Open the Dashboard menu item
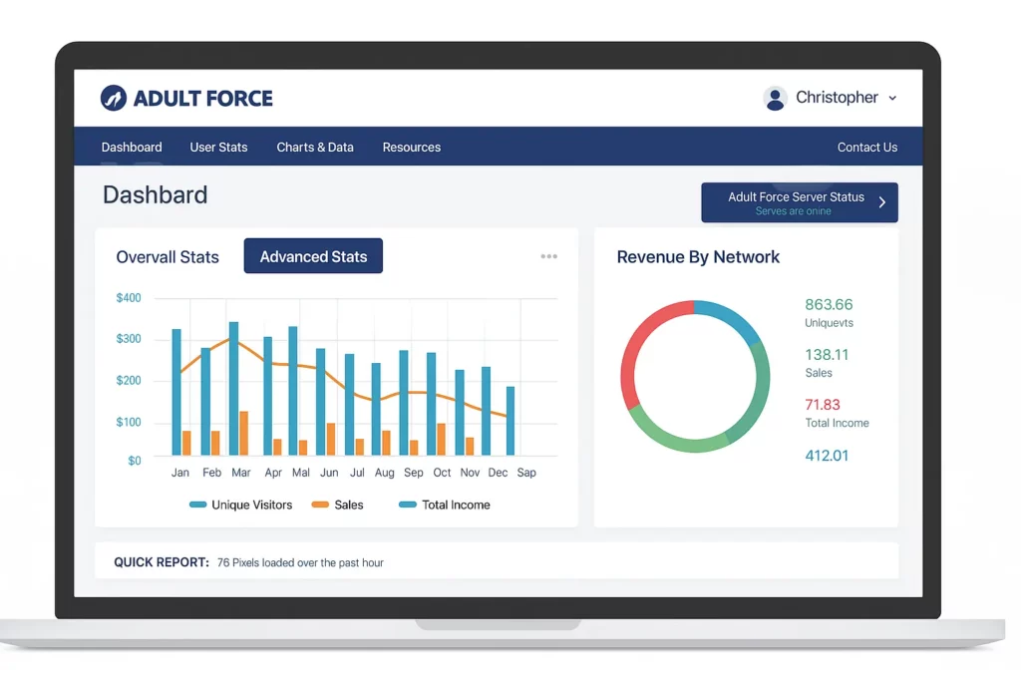The height and width of the screenshot is (681, 1021). point(132,147)
